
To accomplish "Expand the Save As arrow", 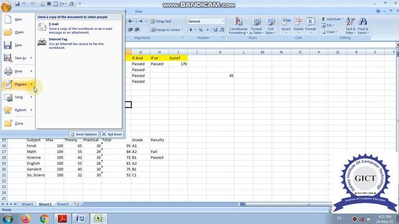I will click(x=31, y=58).
